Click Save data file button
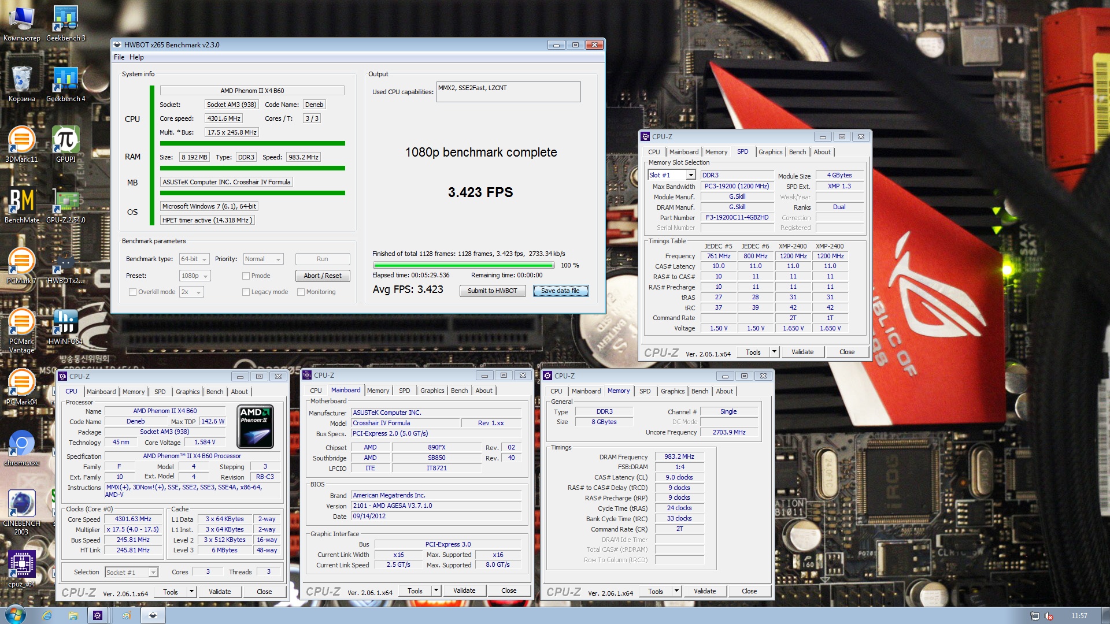Image resolution: width=1110 pixels, height=624 pixels. [x=560, y=291]
